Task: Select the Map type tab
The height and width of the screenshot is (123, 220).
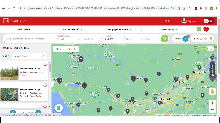Action: [x=58, y=49]
